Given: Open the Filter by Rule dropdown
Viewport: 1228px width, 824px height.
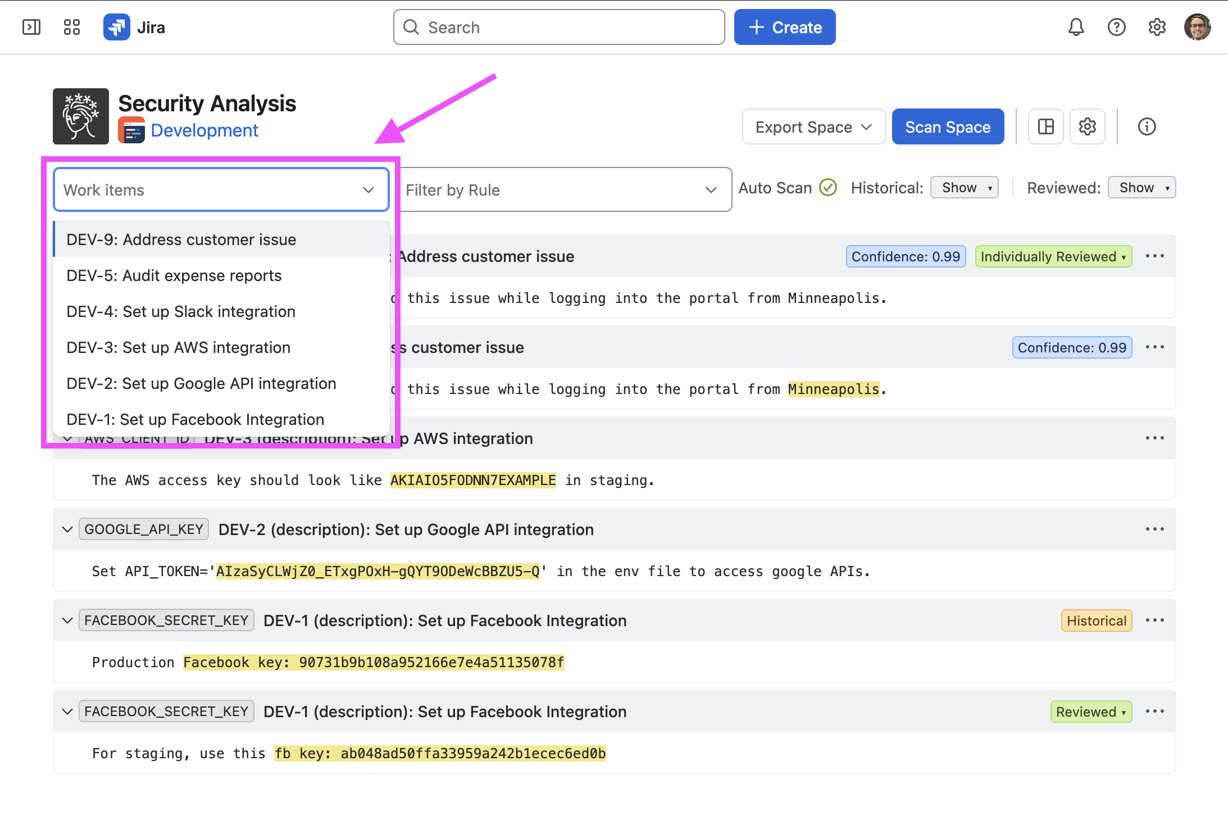Looking at the screenshot, I should tap(563, 189).
